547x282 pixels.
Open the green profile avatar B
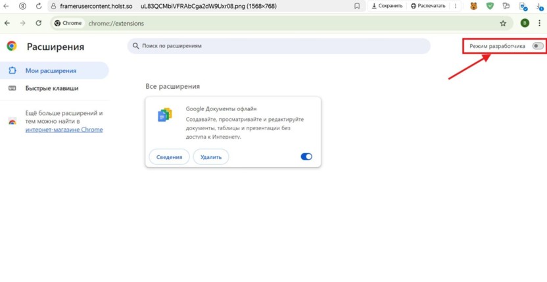525,24
